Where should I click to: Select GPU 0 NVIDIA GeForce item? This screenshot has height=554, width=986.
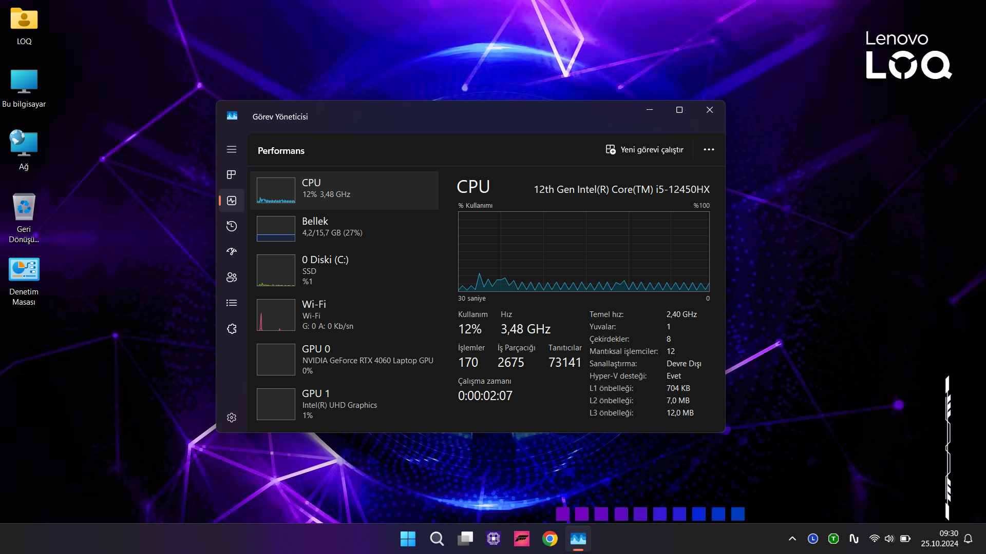(x=344, y=360)
